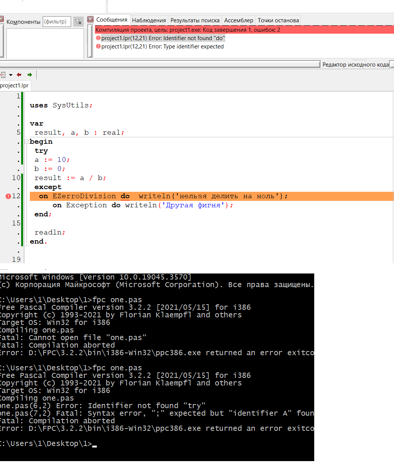The height and width of the screenshot is (463, 394).
Task: Click the error marker in the line 12 gutter
Action: 8,196
